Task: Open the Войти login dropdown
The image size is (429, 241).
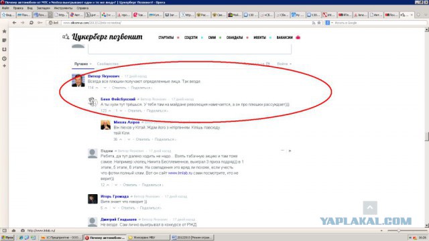Action: [x=284, y=64]
